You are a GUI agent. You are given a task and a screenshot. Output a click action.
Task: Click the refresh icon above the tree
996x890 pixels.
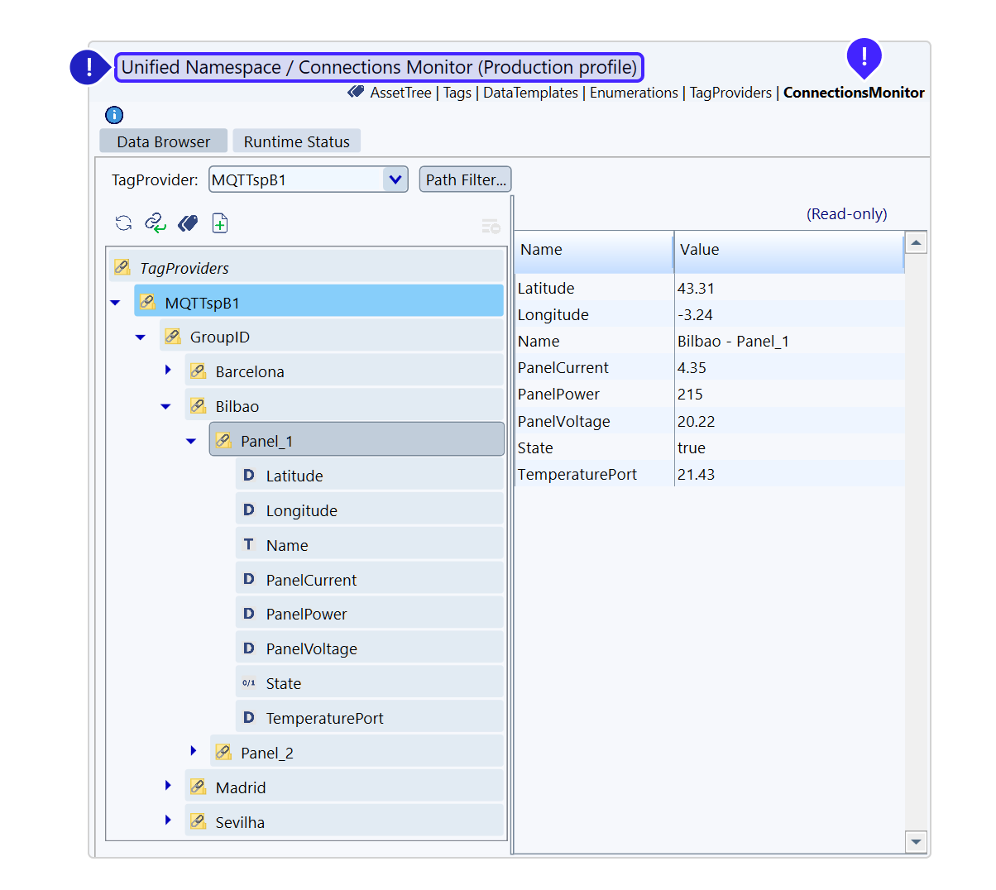click(x=123, y=223)
